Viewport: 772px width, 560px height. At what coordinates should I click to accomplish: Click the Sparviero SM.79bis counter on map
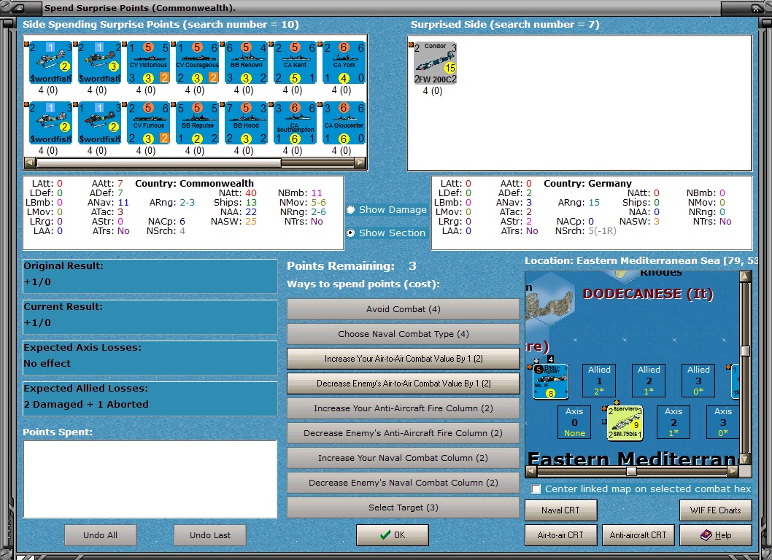pos(625,423)
